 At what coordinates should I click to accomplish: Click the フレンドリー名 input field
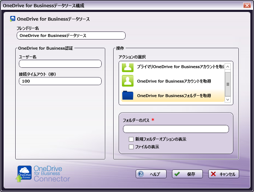tap(71, 36)
